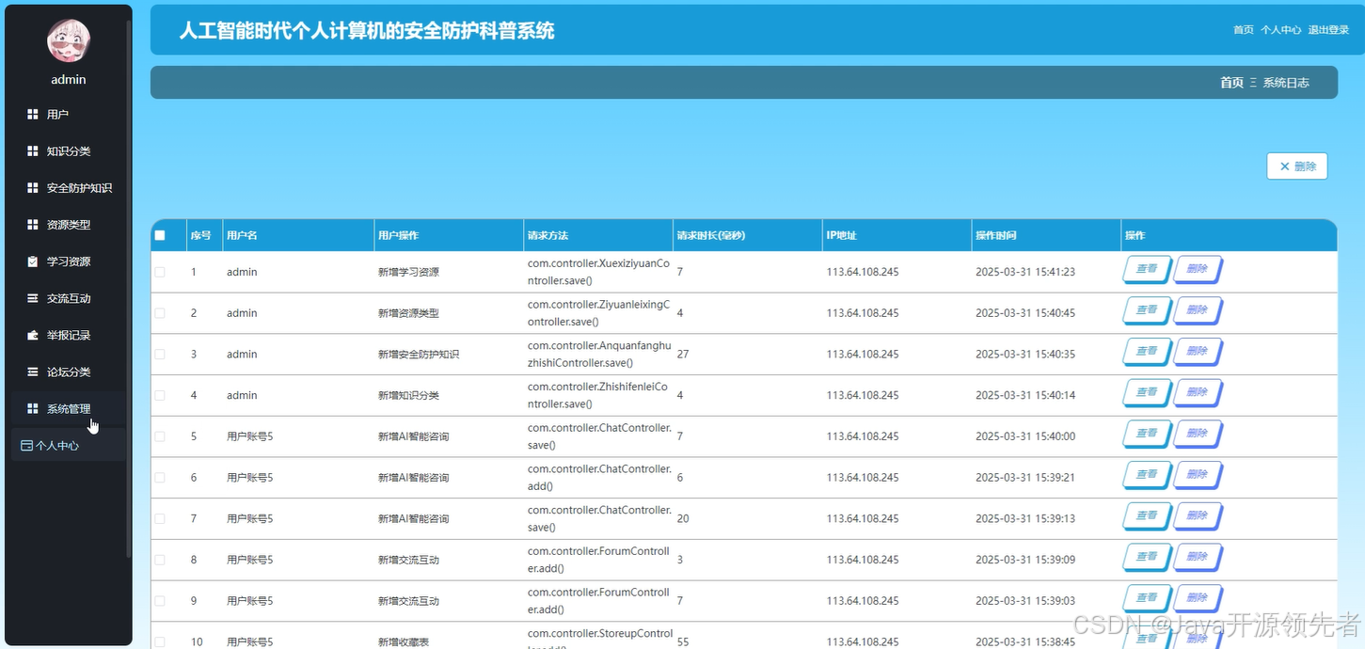Open the 论坛分类 menu

click(68, 372)
